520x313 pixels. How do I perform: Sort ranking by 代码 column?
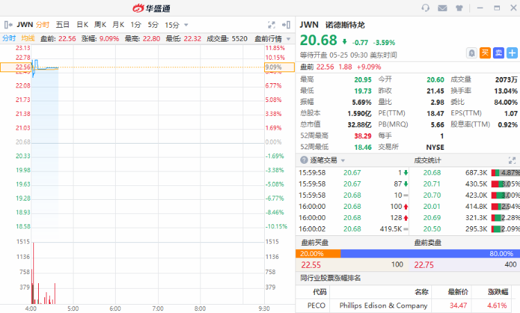pyautogui.click(x=320, y=291)
